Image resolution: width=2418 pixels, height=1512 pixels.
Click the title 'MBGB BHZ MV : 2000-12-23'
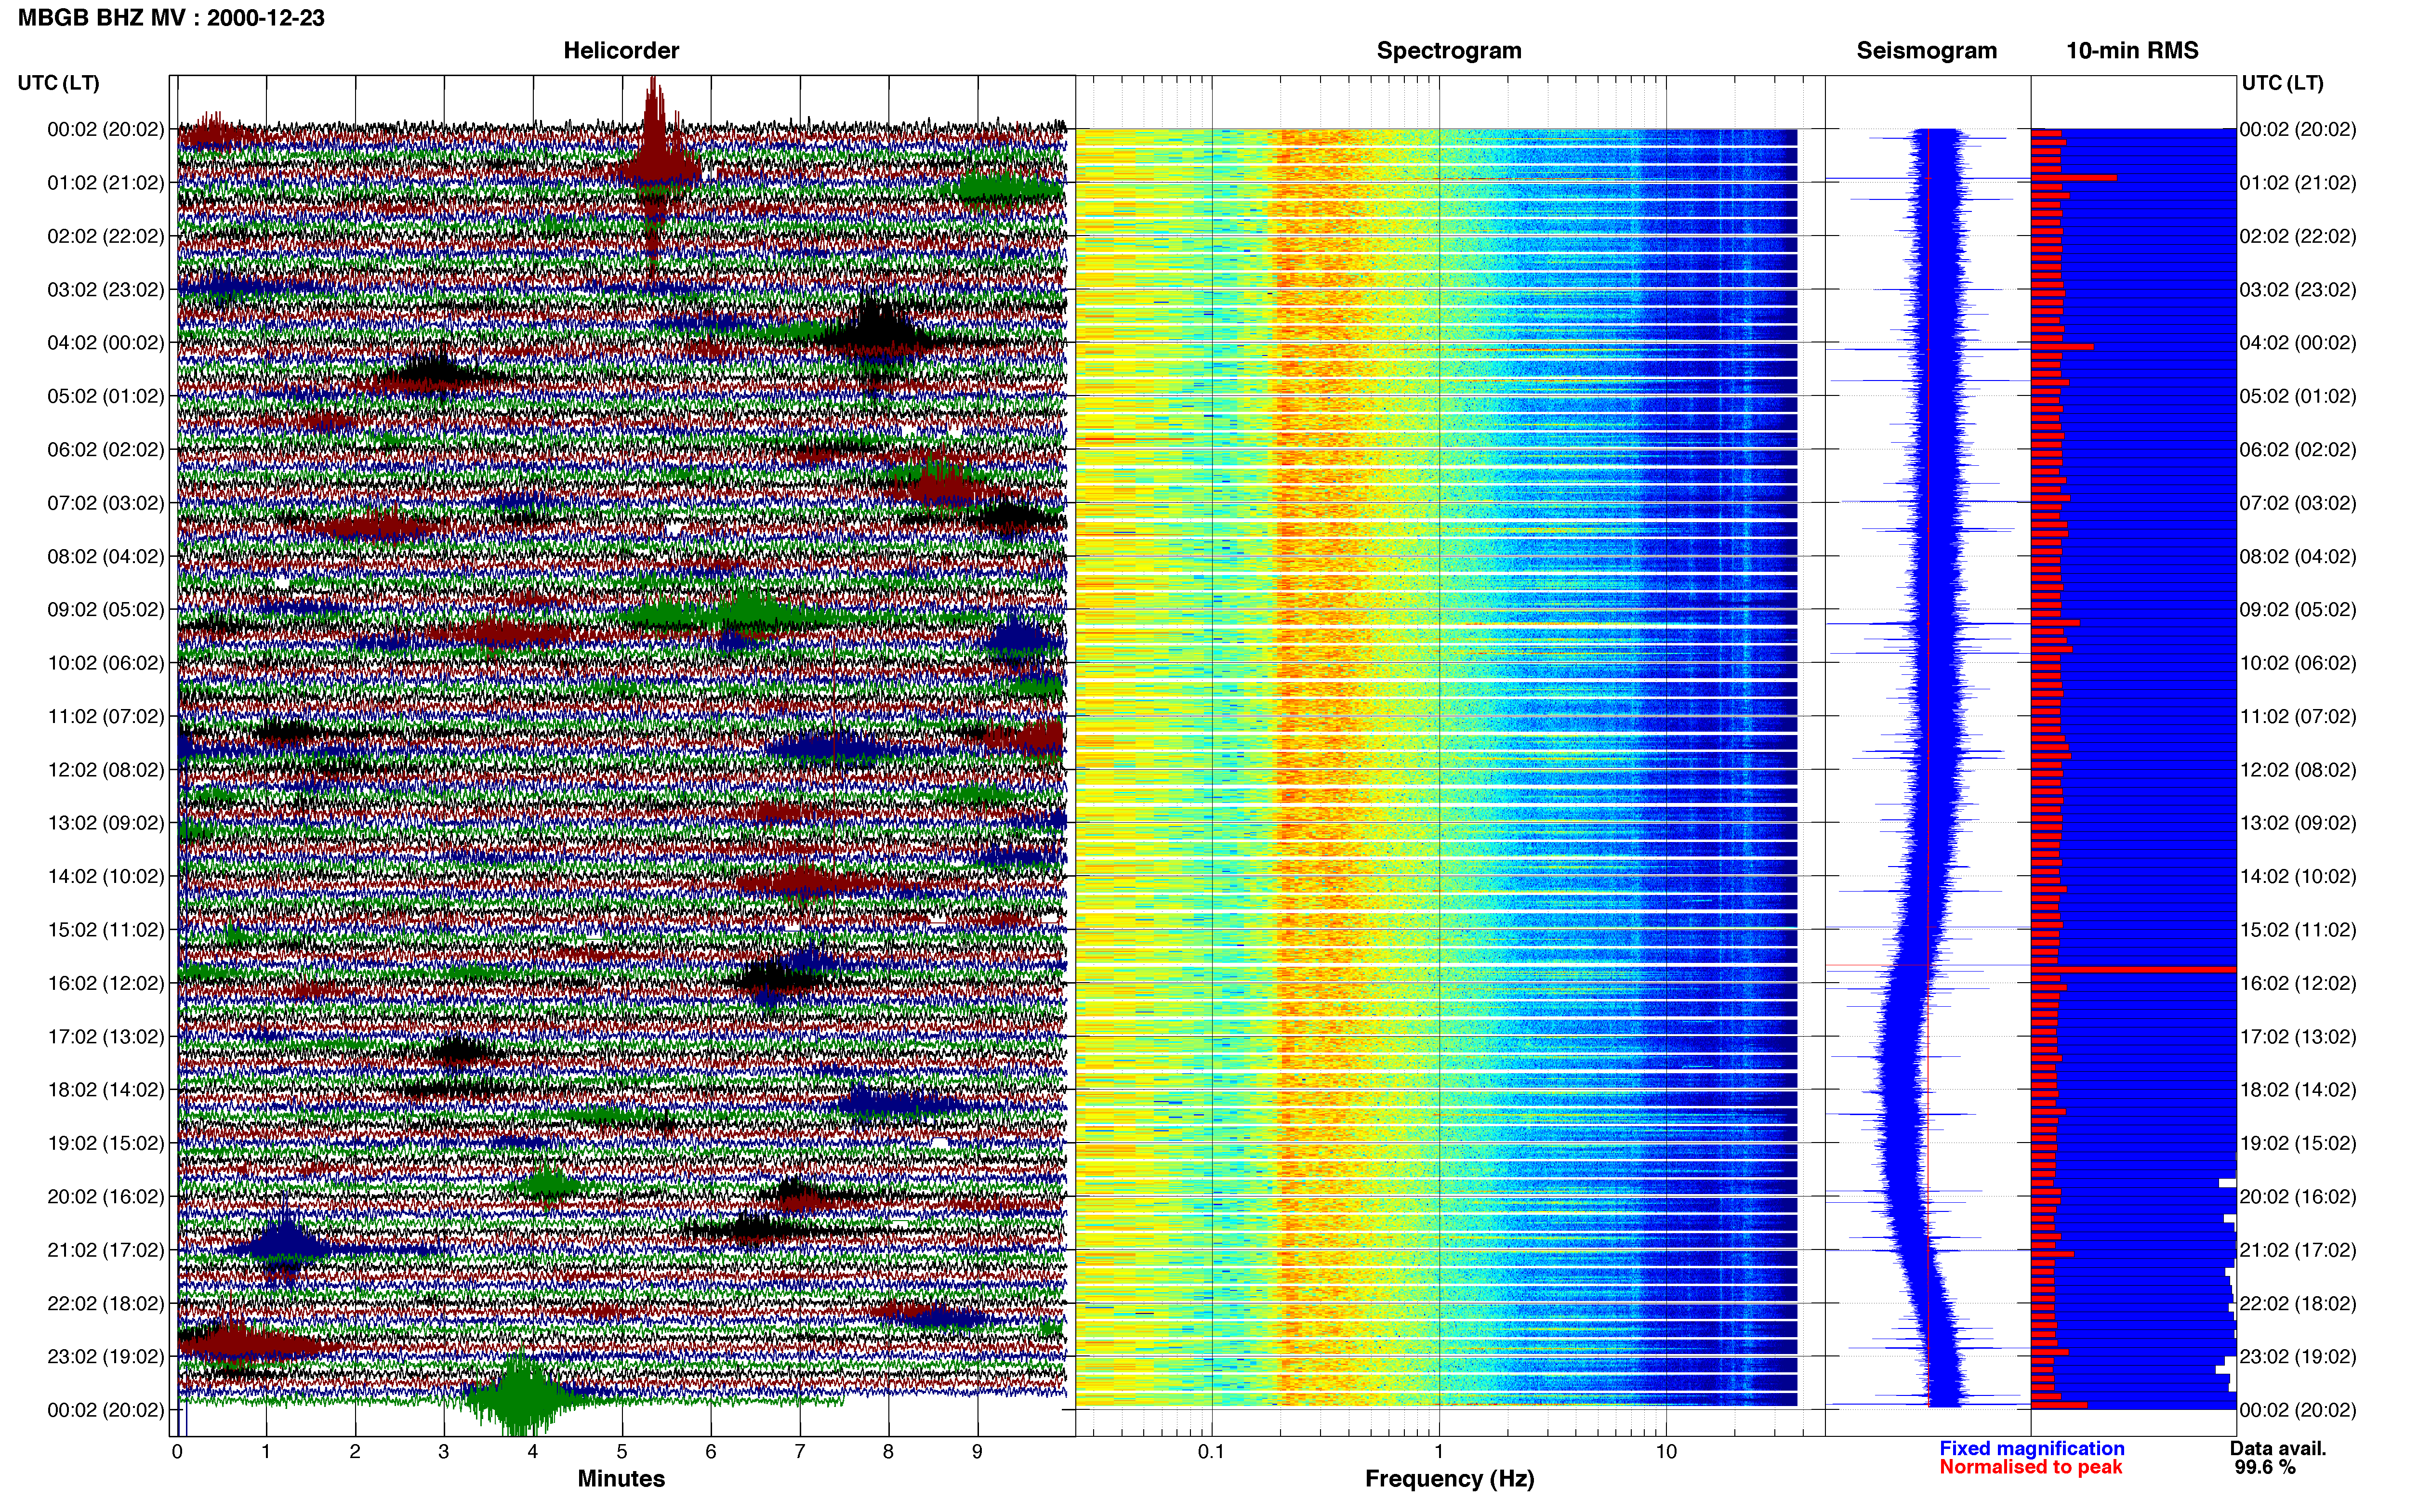(x=171, y=18)
